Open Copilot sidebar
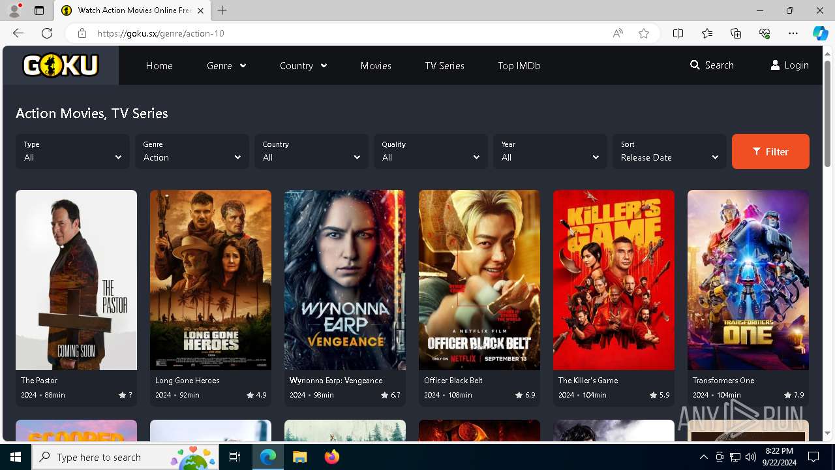Viewport: 835px width, 470px height. (821, 33)
